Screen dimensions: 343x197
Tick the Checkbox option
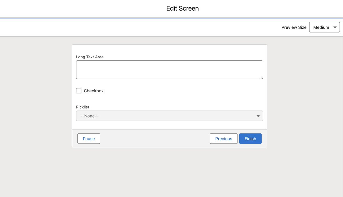pos(79,91)
